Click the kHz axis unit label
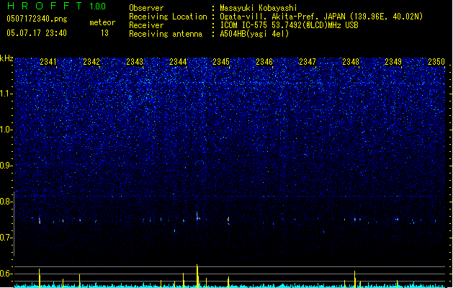The width and height of the screenshot is (453, 288). pos(6,58)
